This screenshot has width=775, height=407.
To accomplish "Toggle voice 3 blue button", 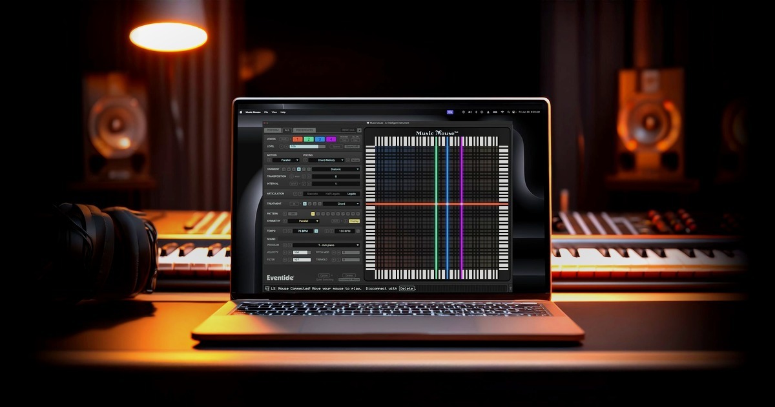I will point(320,139).
